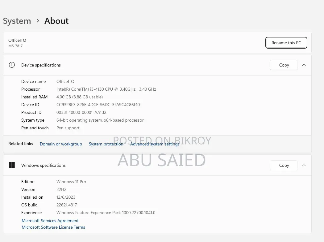Image resolution: width=324 pixels, height=242 pixels.
Task: Click the Device ID label
Action: click(x=30, y=105)
